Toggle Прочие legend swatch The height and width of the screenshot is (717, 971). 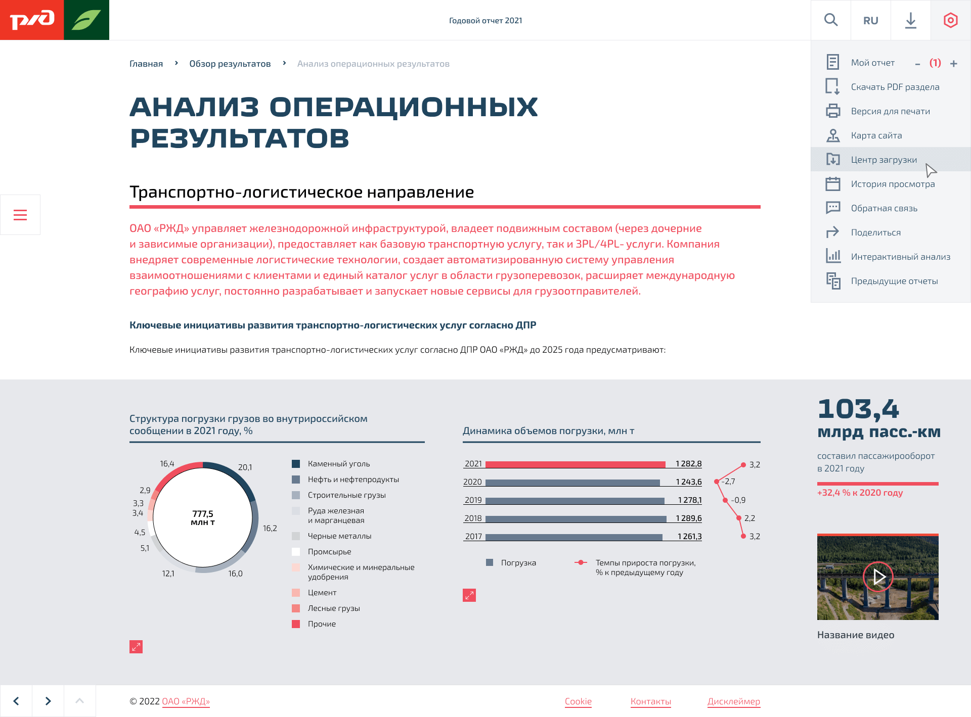[x=296, y=624]
